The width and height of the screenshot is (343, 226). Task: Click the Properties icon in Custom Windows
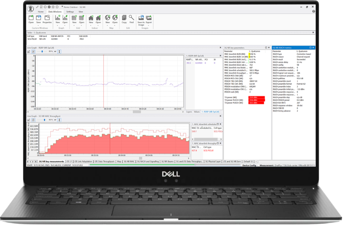(47, 18)
